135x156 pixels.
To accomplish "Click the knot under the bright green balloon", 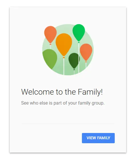I will 79,42.
